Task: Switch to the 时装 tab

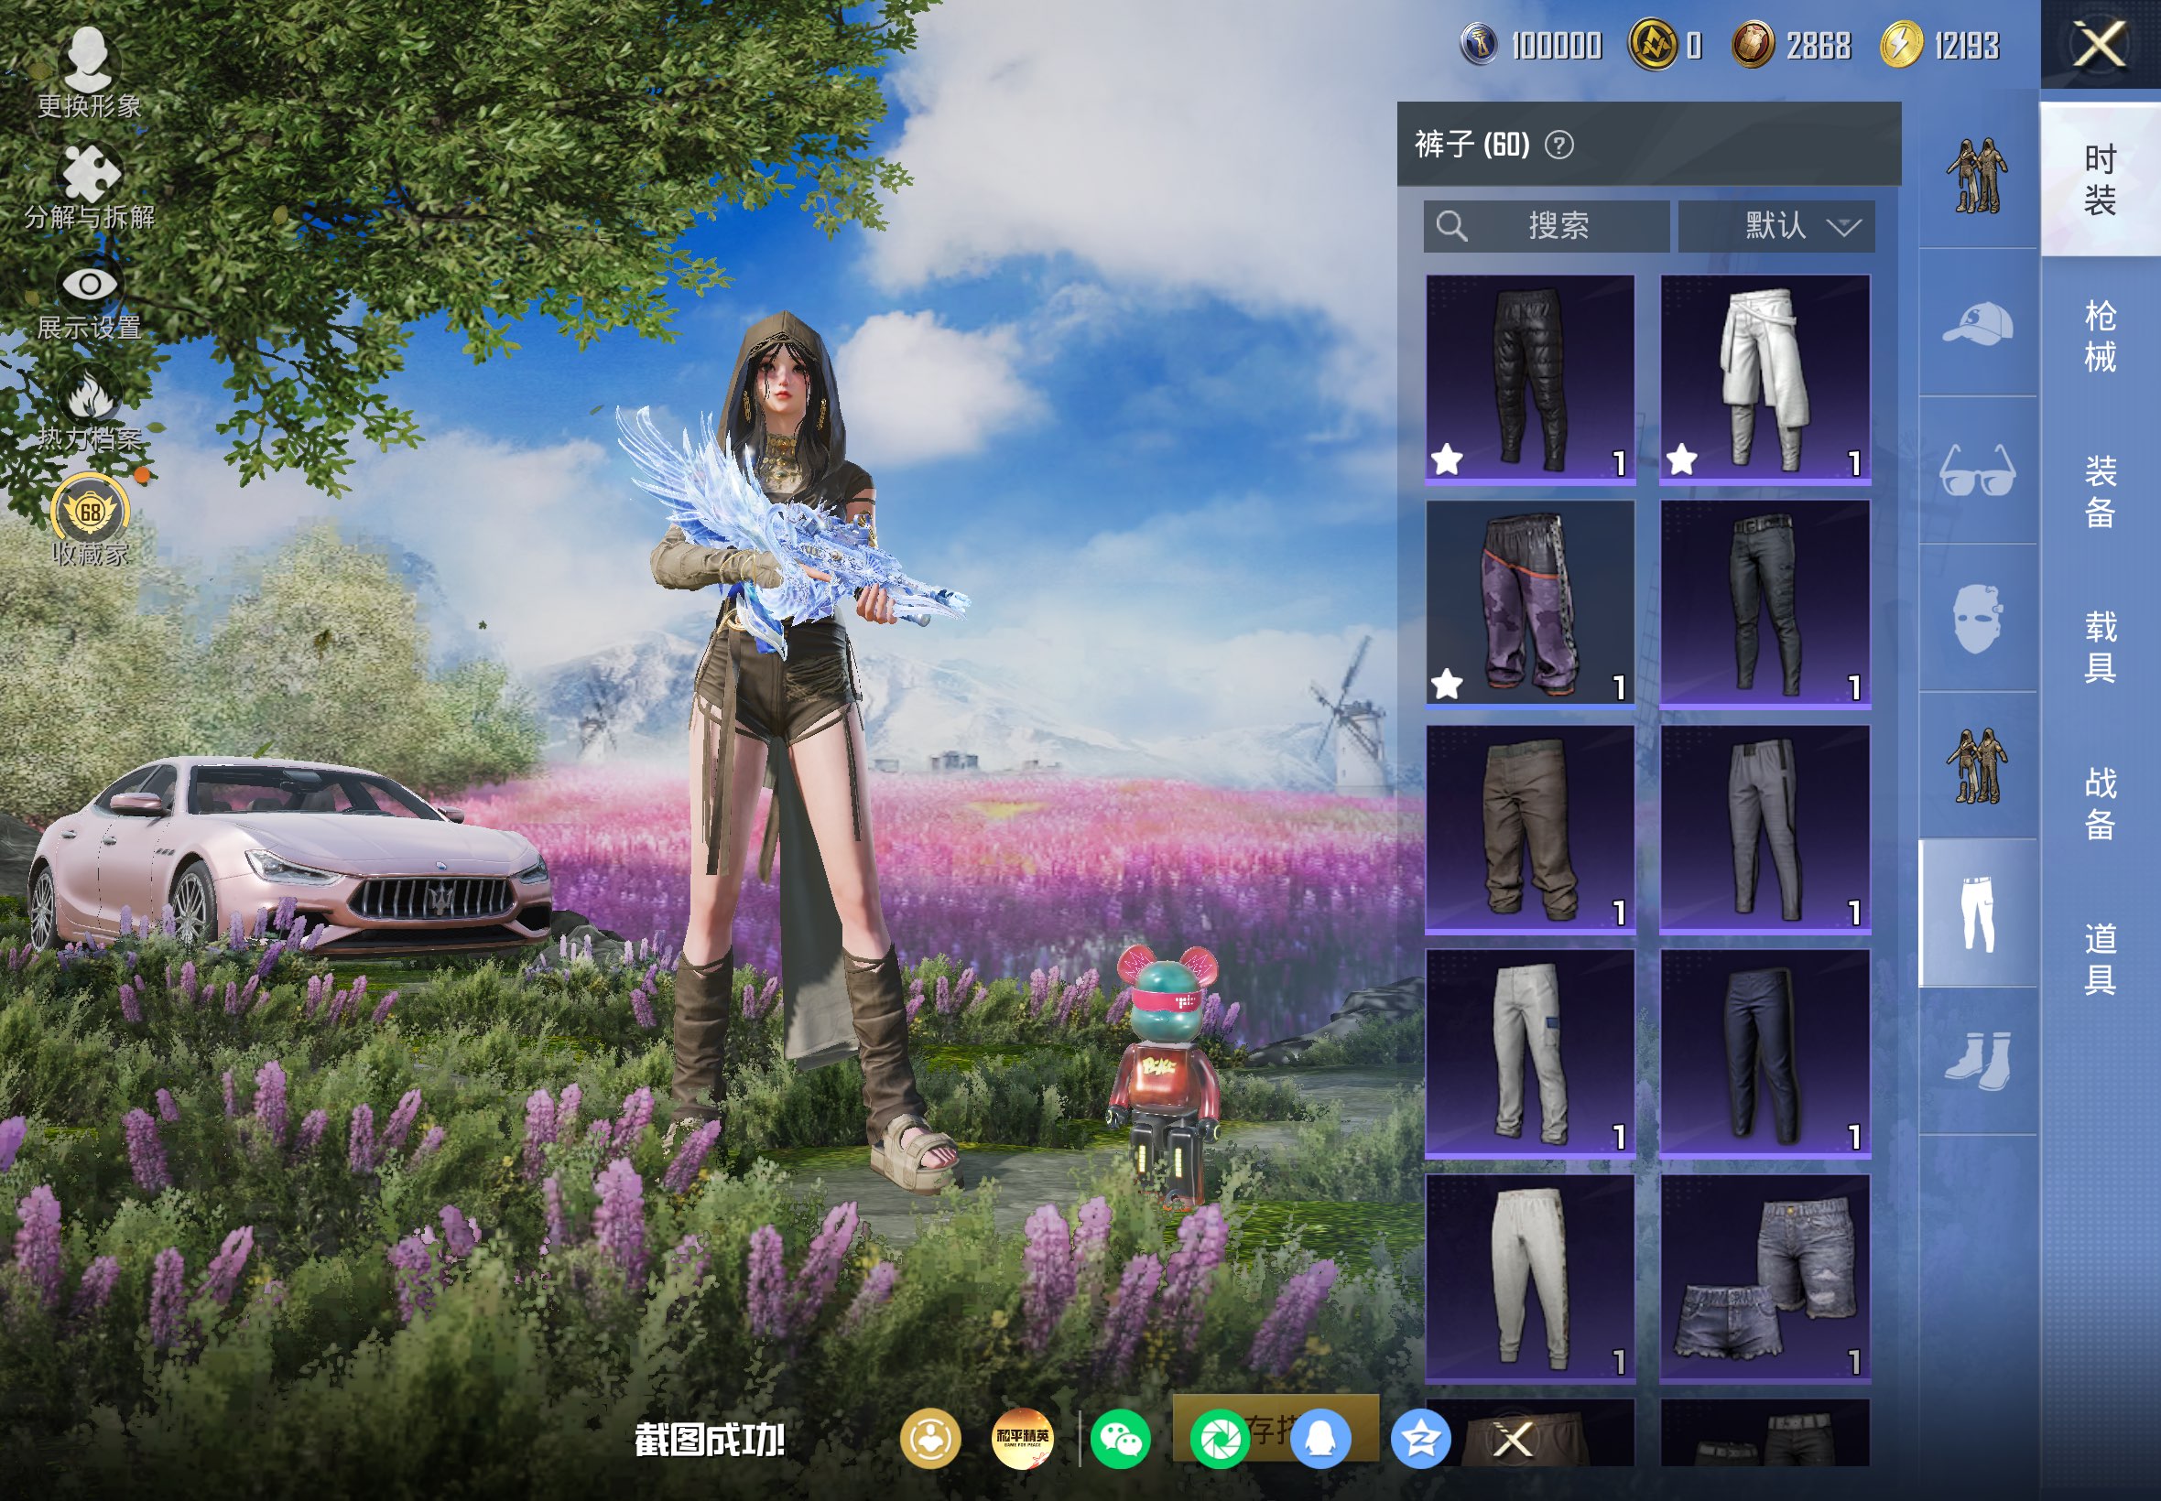Action: pyautogui.click(x=2100, y=178)
